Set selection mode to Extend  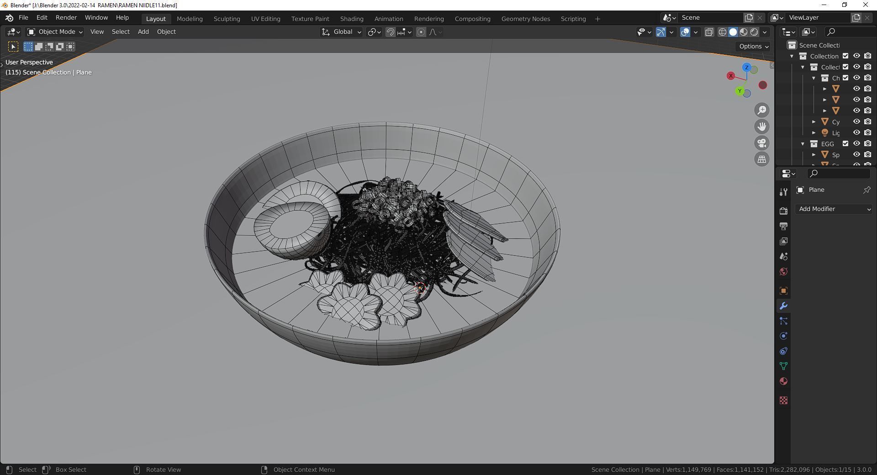click(x=39, y=47)
